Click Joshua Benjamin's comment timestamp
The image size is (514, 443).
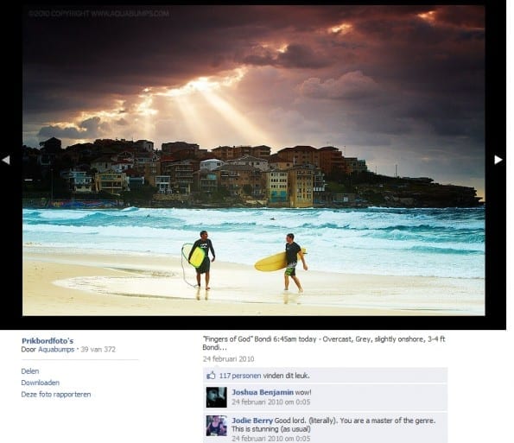(x=270, y=402)
